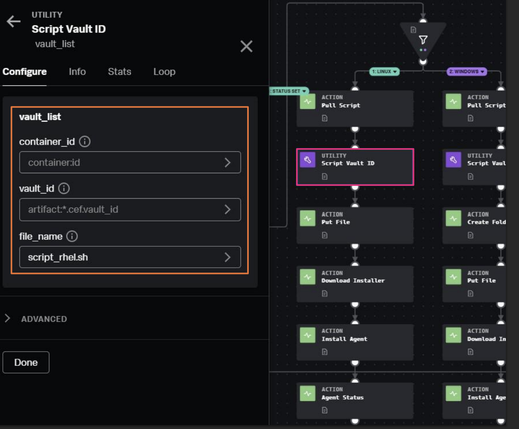The width and height of the screenshot is (519, 429).
Task: Close the Script Vault ID configuration panel
Action: (x=246, y=46)
